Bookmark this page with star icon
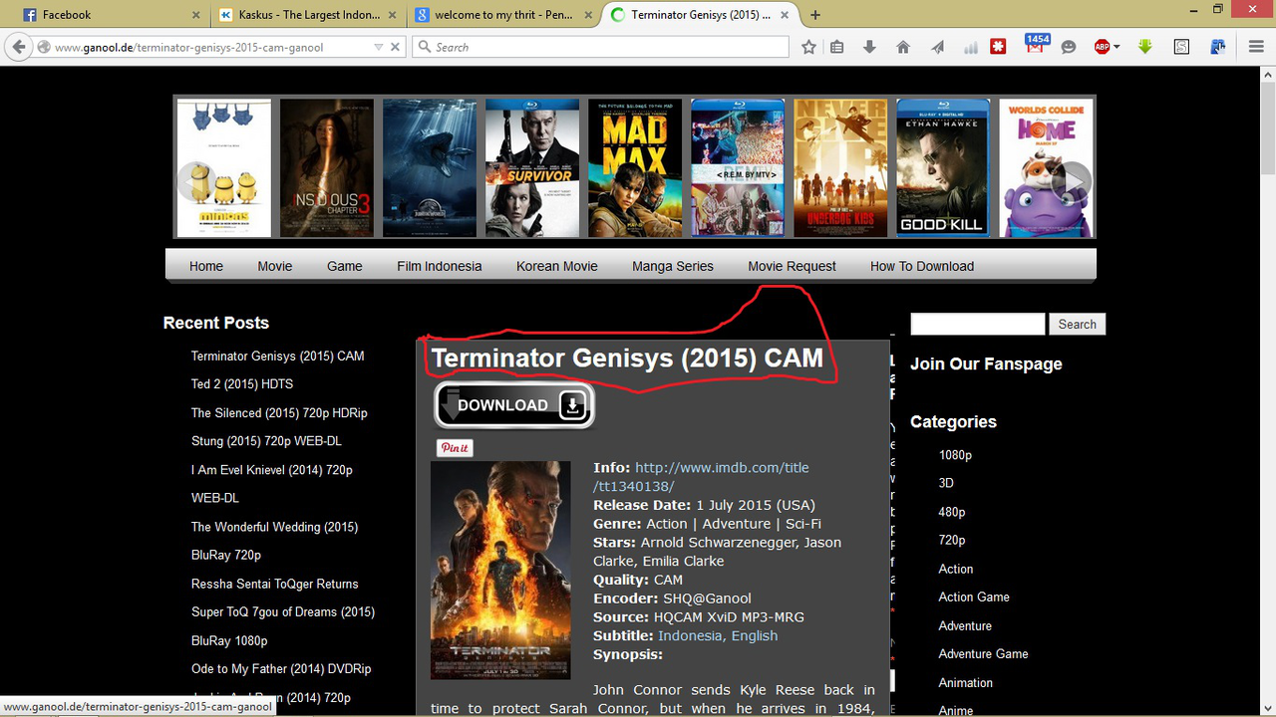The height and width of the screenshot is (717, 1276). coord(808,47)
